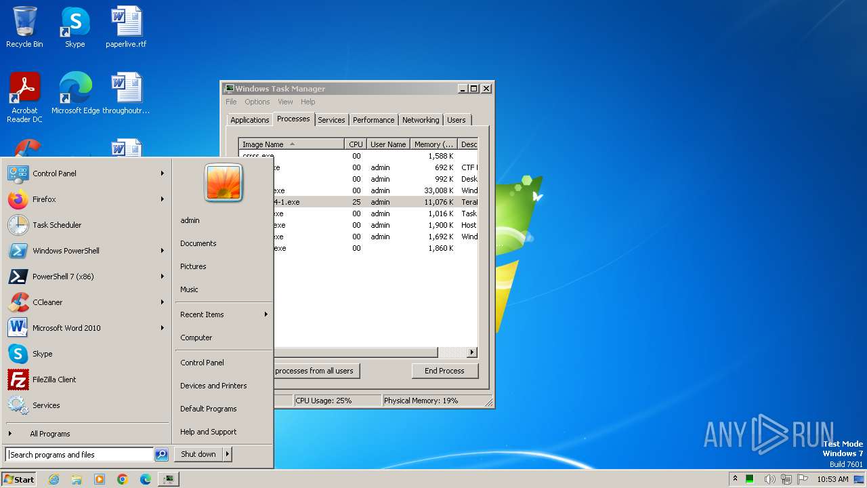Click network tray icon
The width and height of the screenshot is (867, 488).
787,479
